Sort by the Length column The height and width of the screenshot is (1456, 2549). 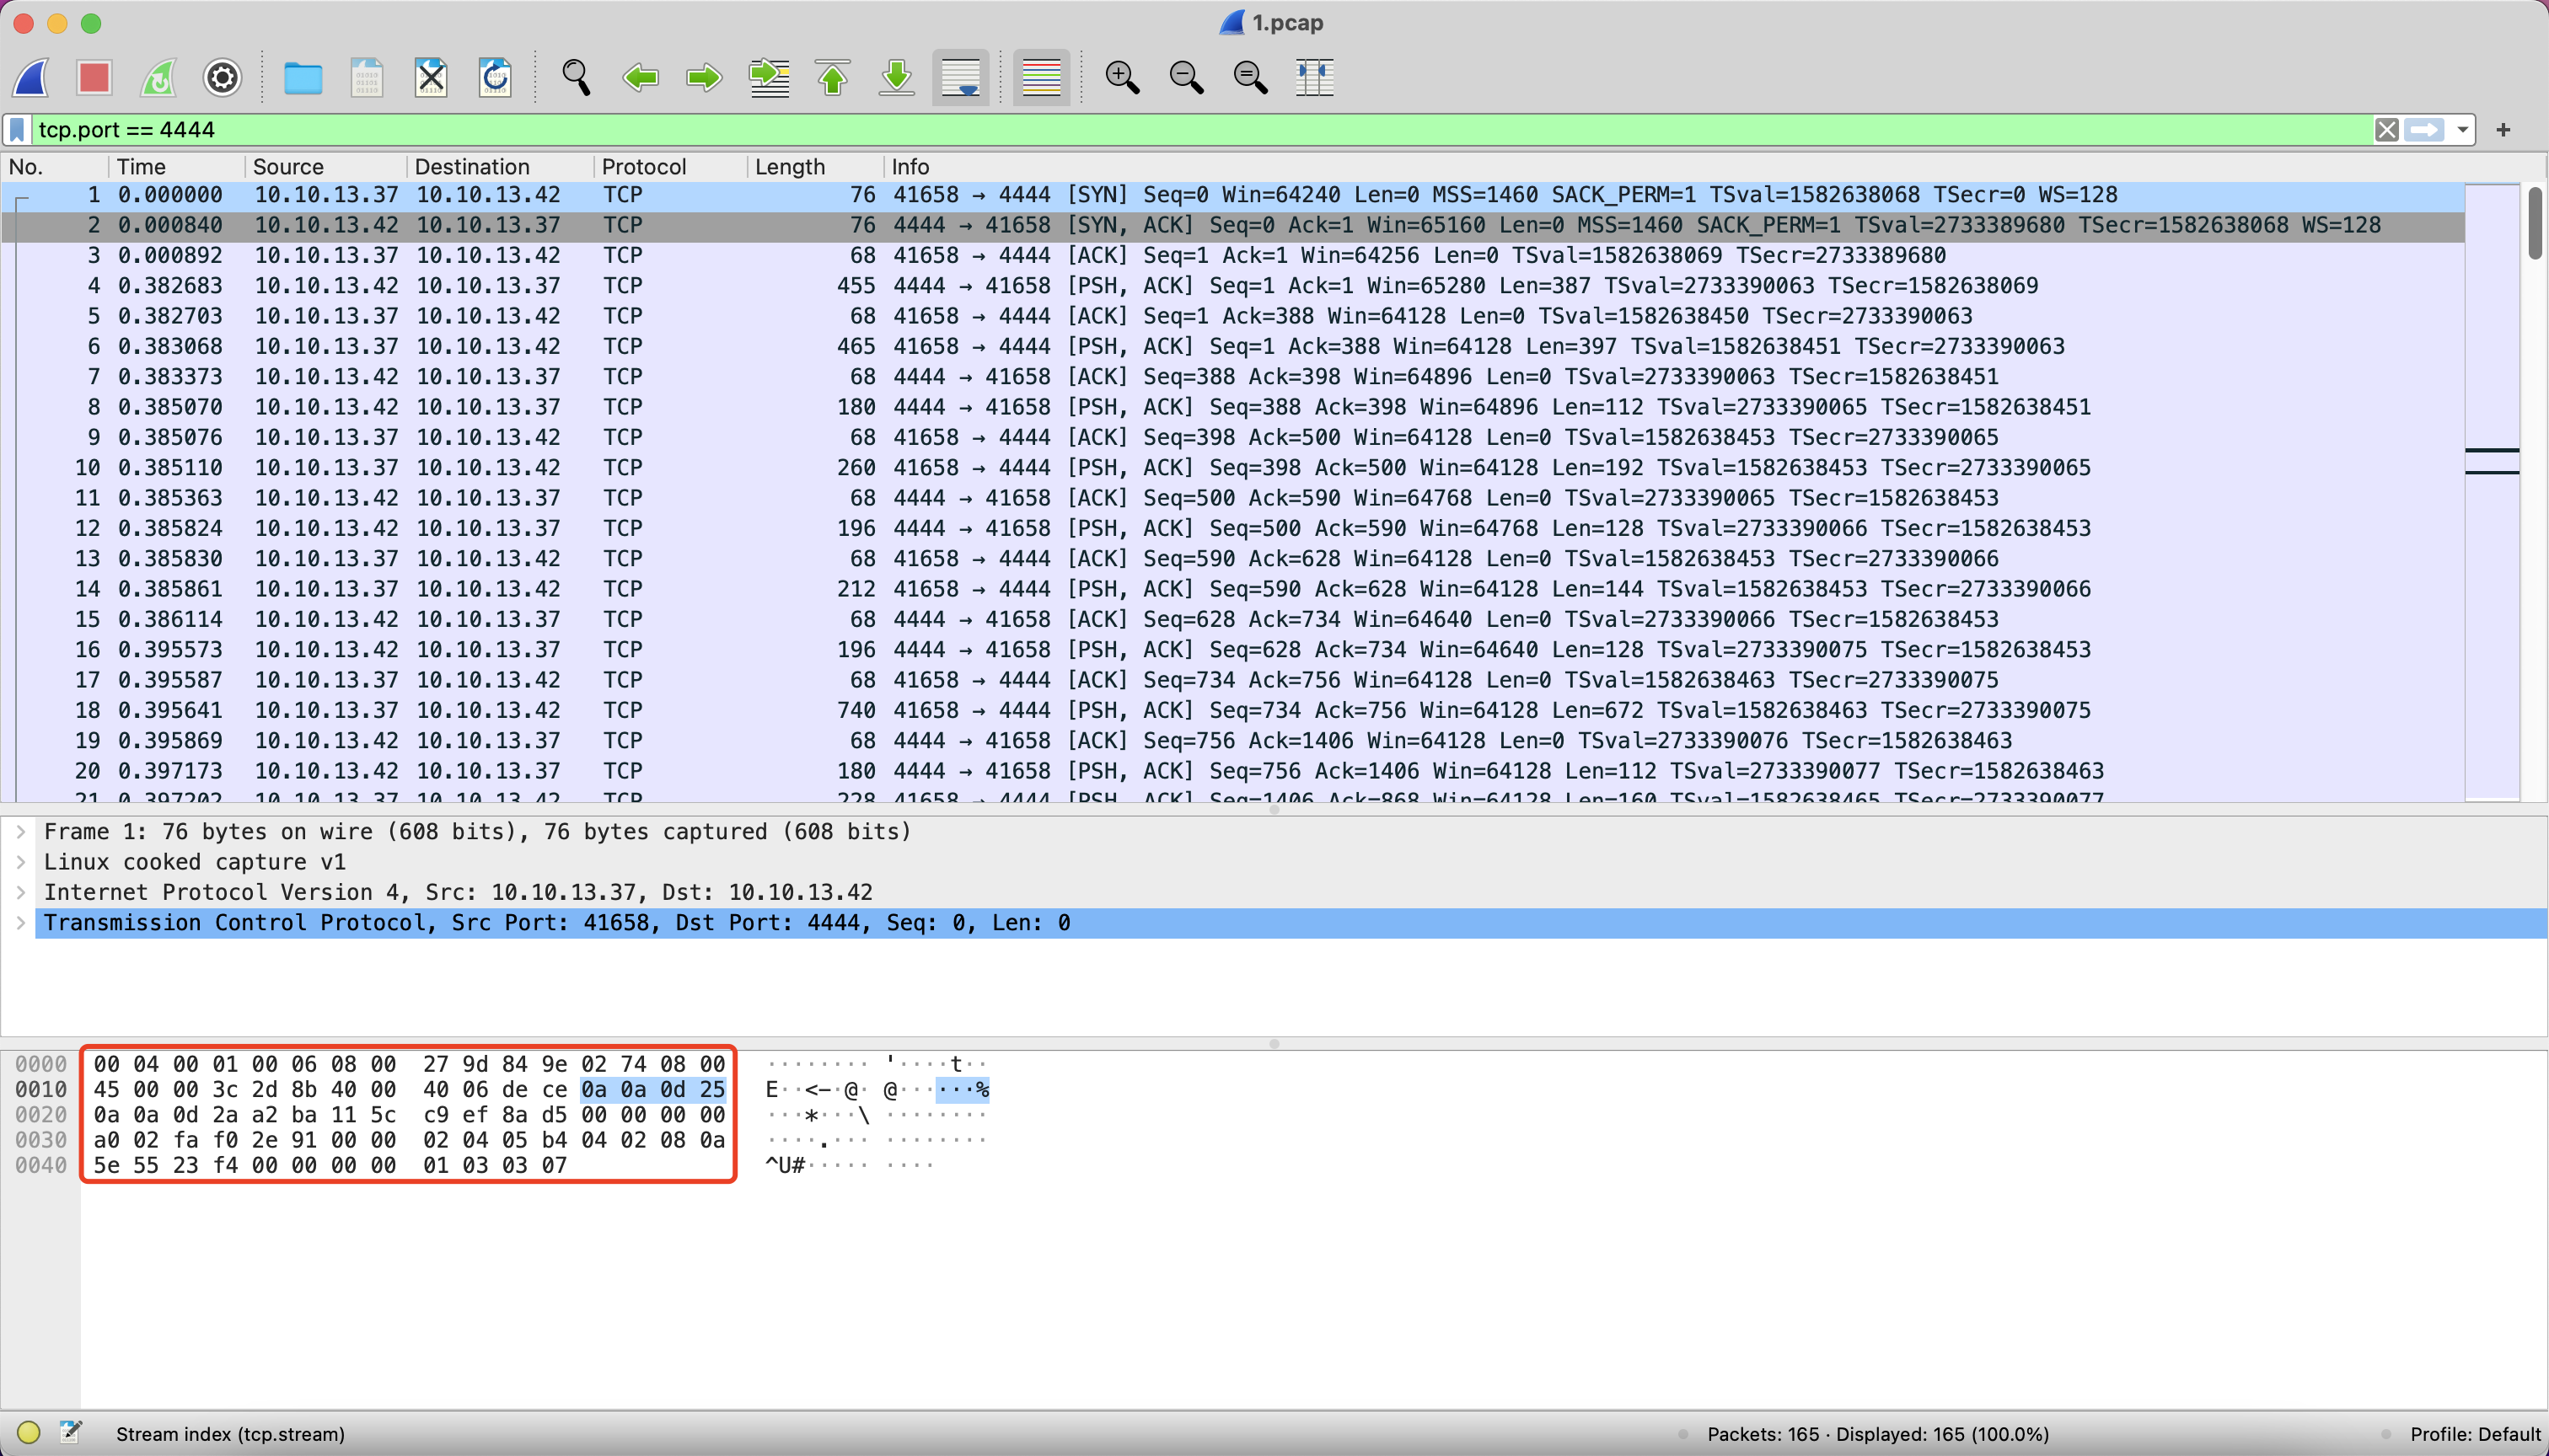point(815,167)
